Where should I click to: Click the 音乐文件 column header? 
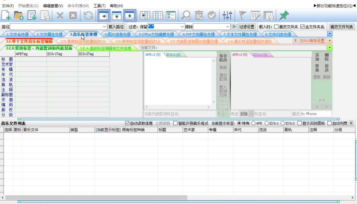click(x=46, y=130)
